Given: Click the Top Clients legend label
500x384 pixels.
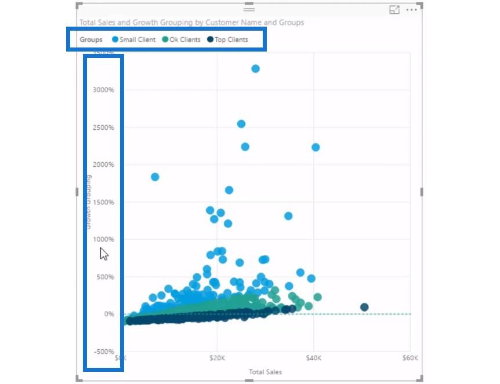Looking at the screenshot, I should pyautogui.click(x=231, y=39).
